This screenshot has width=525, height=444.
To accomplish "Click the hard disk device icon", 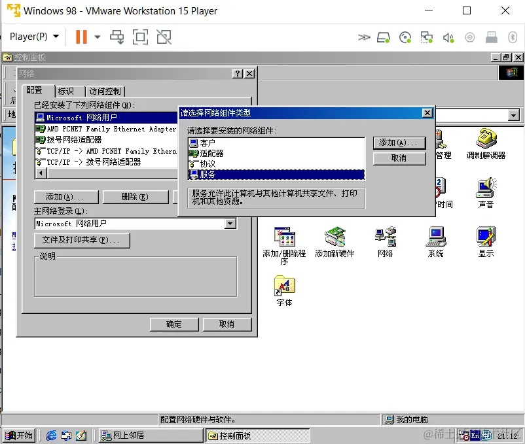I will (x=384, y=37).
